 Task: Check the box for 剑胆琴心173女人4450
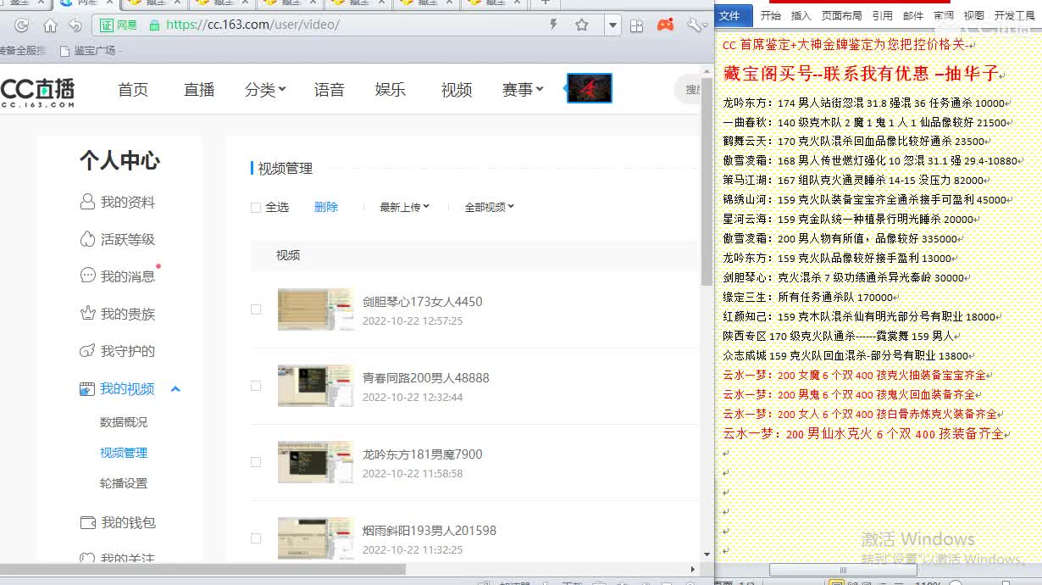(256, 309)
